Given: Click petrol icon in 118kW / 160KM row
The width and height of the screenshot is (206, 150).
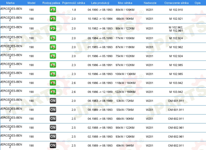Looking at the screenshot, I should (53, 83).
